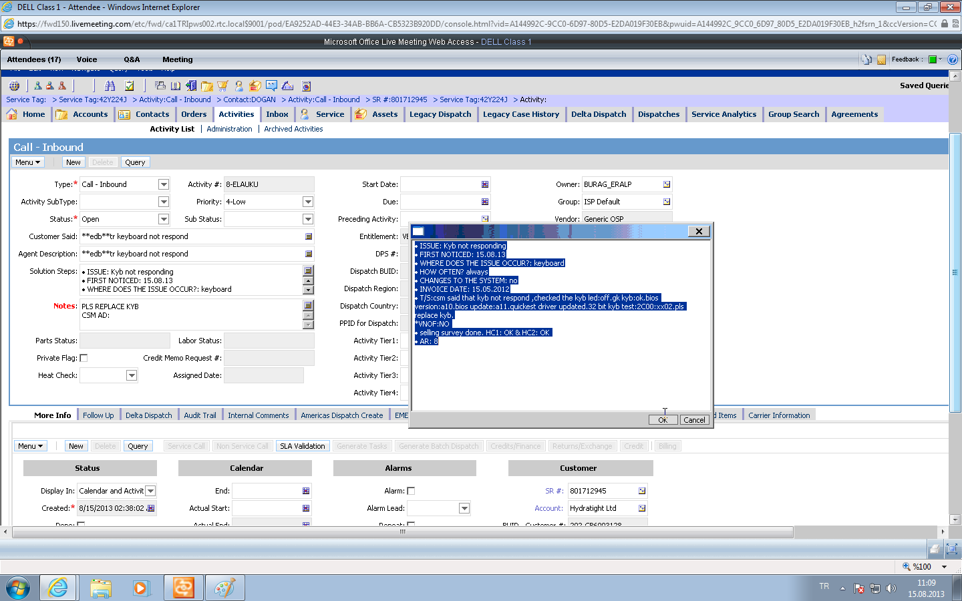This screenshot has width=962, height=601.
Task: Open the Solution Steps text editor icon
Action: [x=308, y=270]
